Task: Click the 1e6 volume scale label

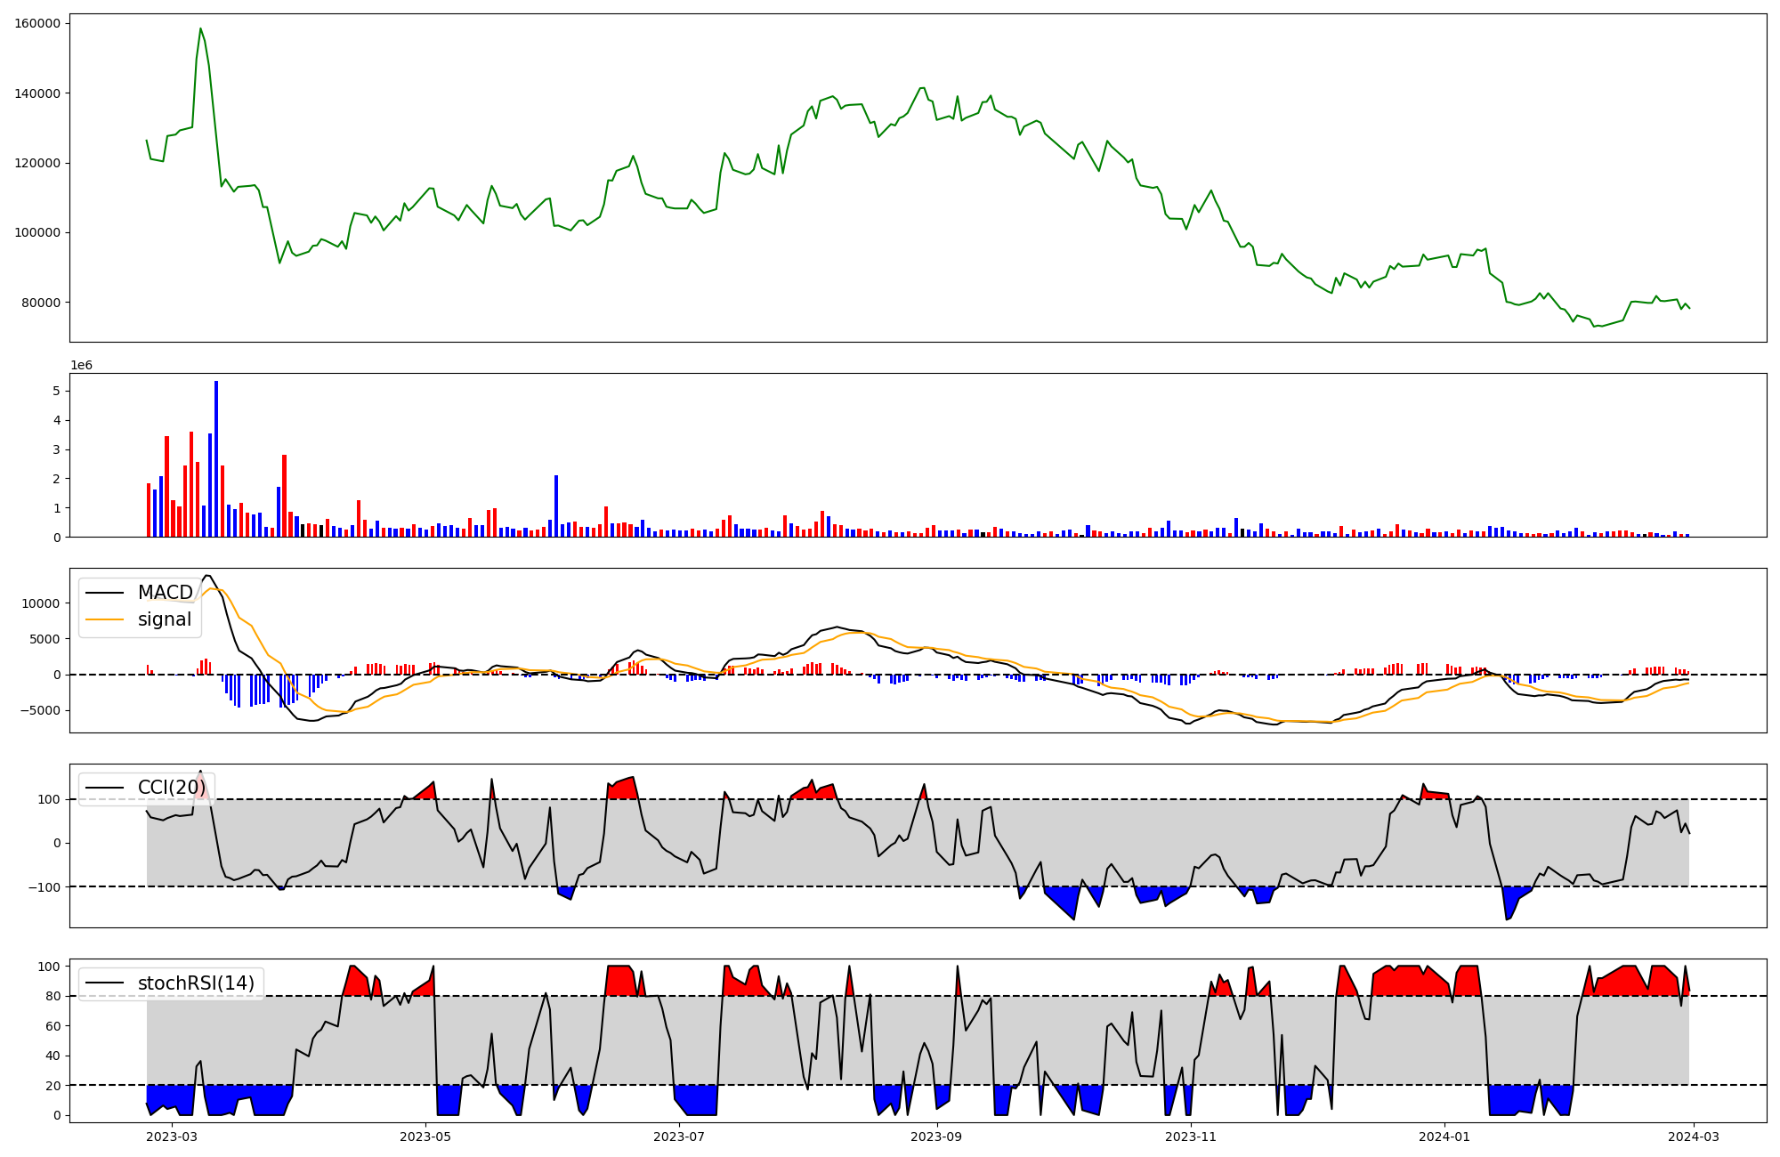Action: point(81,366)
